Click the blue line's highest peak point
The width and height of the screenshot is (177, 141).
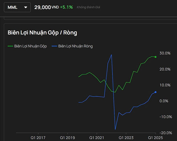pos(112,54)
